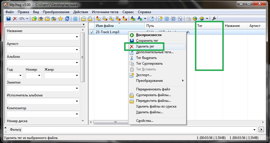Expand the Преобразования submenu in context menu
The image size is (270, 143).
[157, 81]
